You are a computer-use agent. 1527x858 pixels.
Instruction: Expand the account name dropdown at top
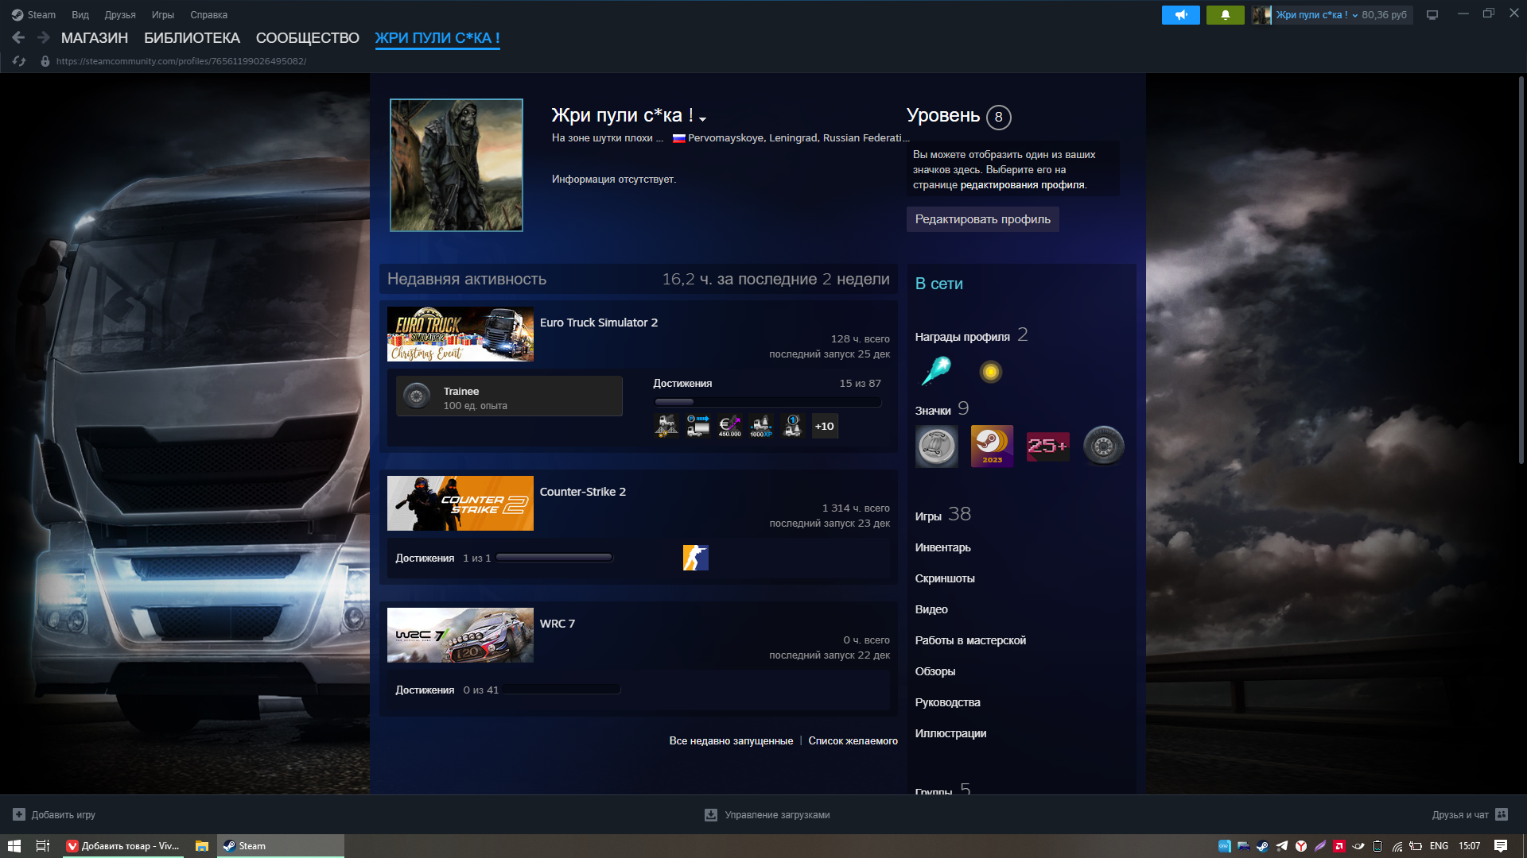tap(1316, 14)
